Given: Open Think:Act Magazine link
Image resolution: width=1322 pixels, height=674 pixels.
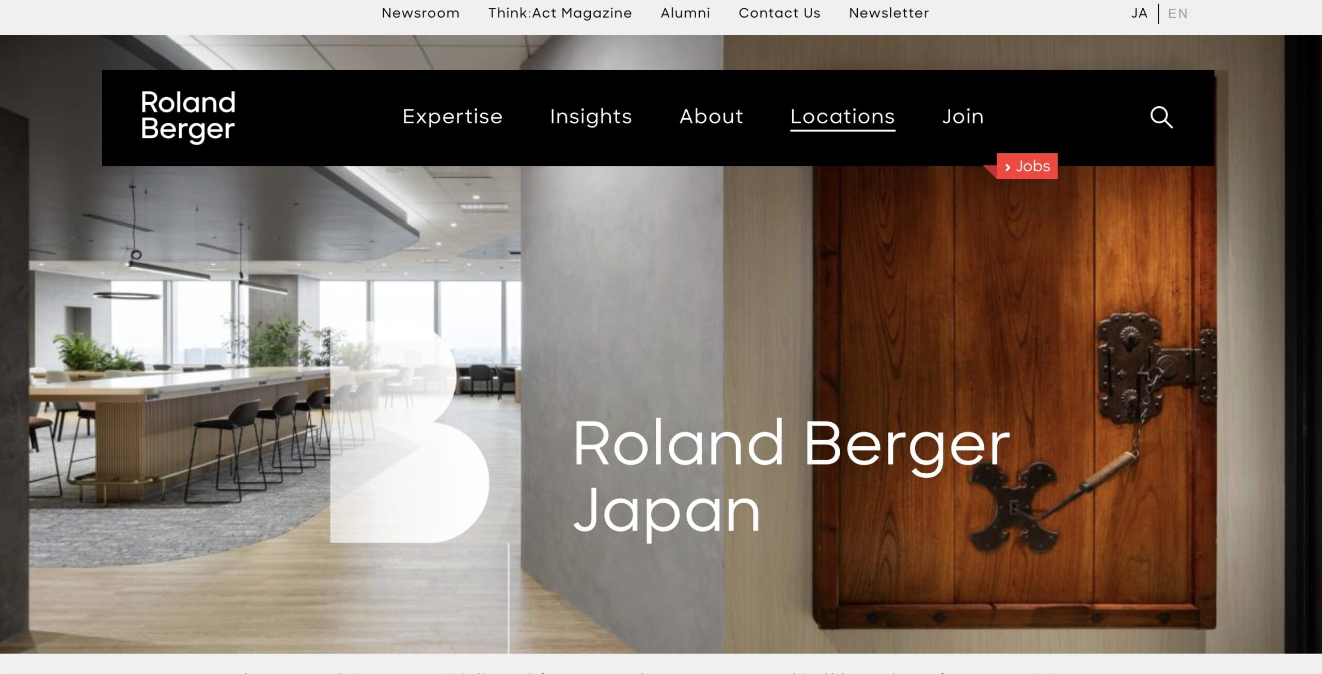Looking at the screenshot, I should pyautogui.click(x=560, y=13).
